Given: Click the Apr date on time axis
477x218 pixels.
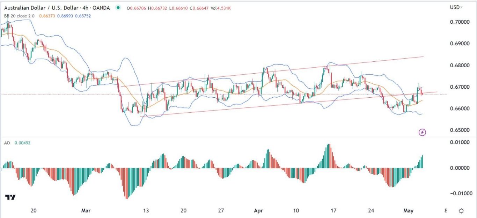Looking at the screenshot, I should [258, 211].
